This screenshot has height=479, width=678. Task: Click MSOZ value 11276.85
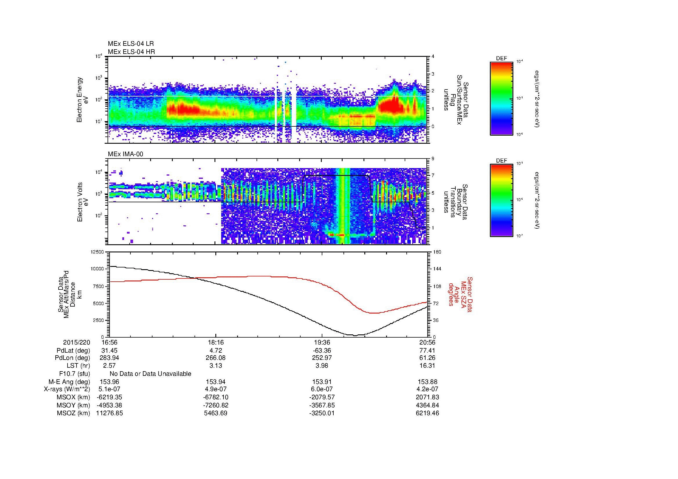110,413
